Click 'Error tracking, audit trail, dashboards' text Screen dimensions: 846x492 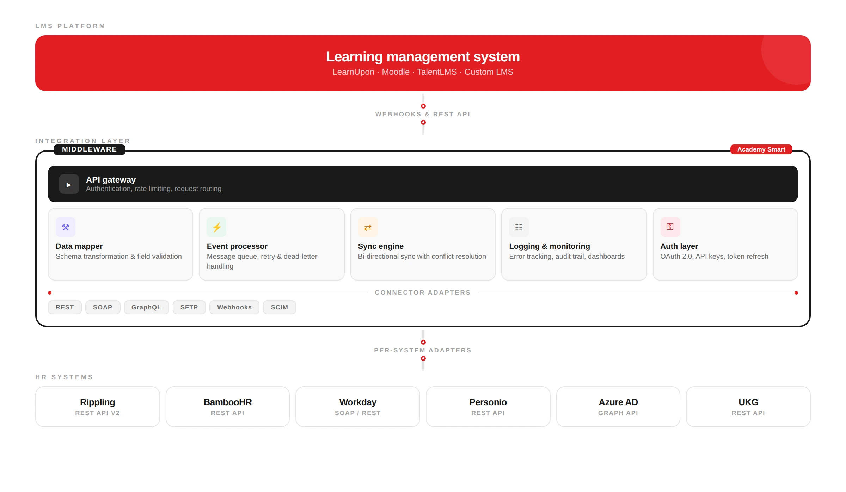click(567, 257)
